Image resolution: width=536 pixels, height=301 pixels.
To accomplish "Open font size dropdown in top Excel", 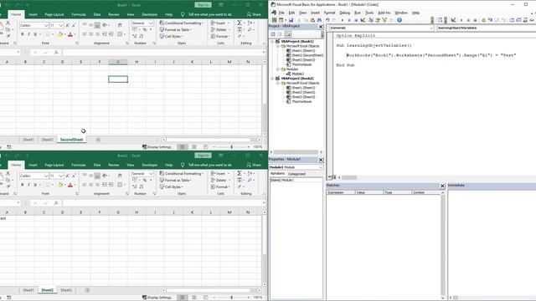I will tap(61, 25).
